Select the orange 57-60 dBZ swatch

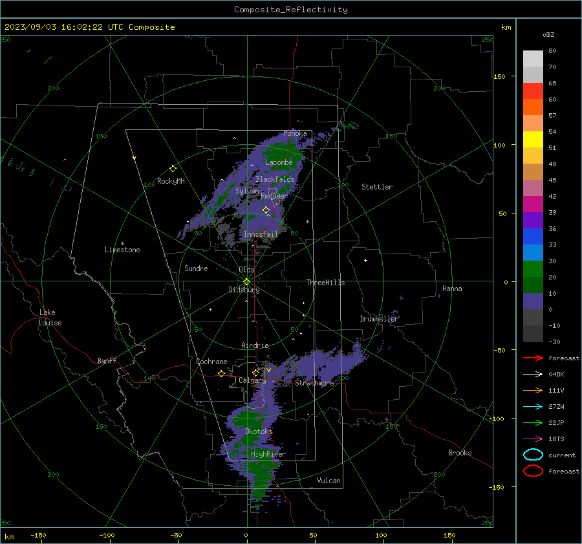coord(533,107)
